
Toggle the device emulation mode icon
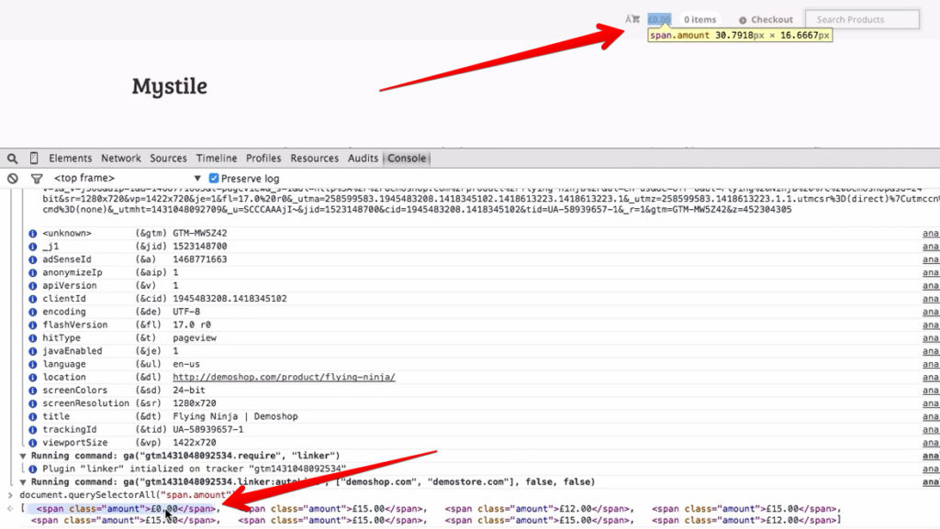click(x=32, y=157)
